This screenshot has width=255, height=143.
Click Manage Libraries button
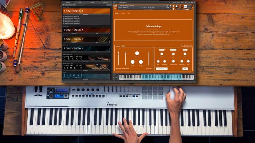pyautogui.click(x=69, y=5)
